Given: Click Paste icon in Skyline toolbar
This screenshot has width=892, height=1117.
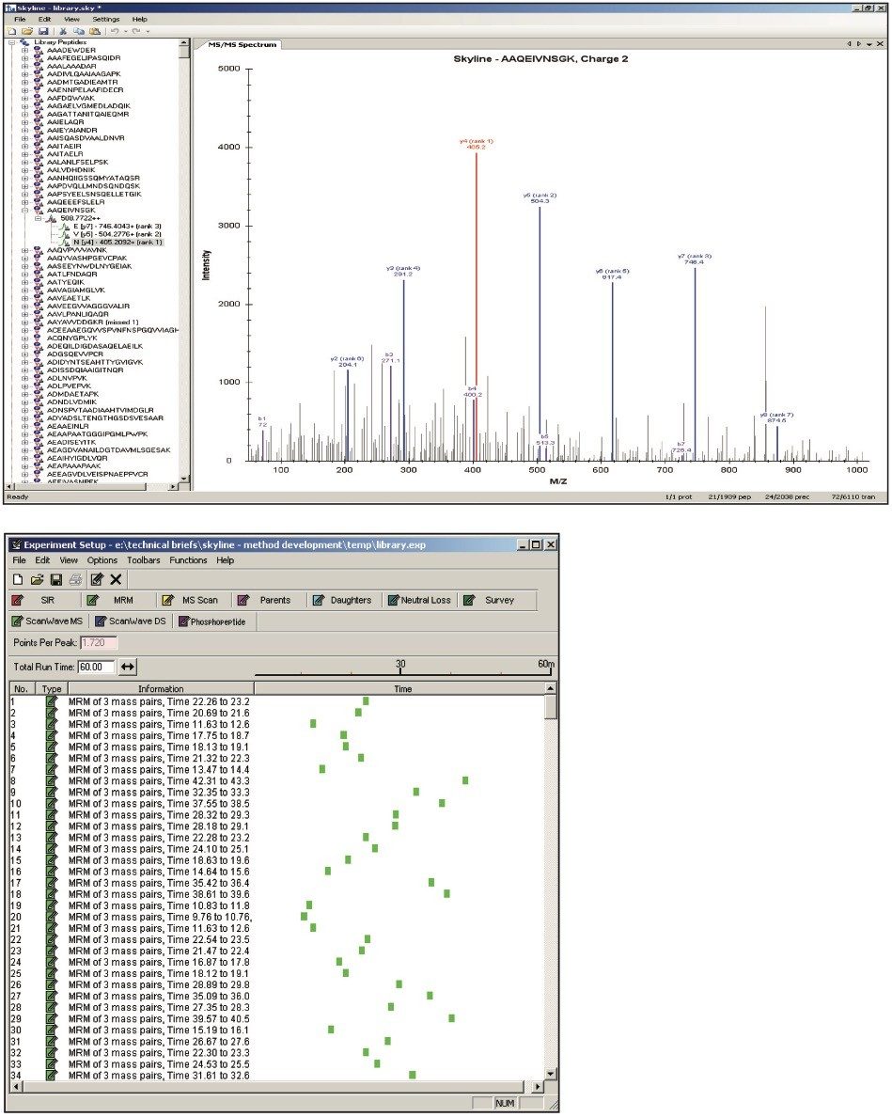Looking at the screenshot, I should [95, 31].
